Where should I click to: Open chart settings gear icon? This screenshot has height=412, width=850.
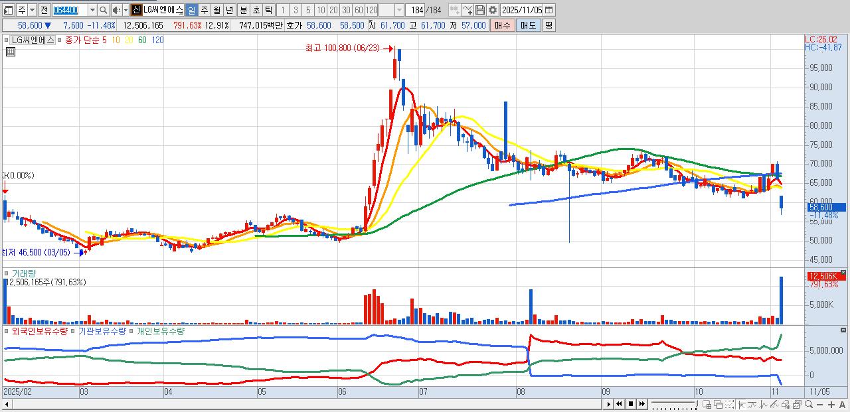pos(493,10)
